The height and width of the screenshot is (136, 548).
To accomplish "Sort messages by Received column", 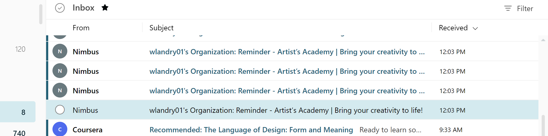I will (x=453, y=28).
